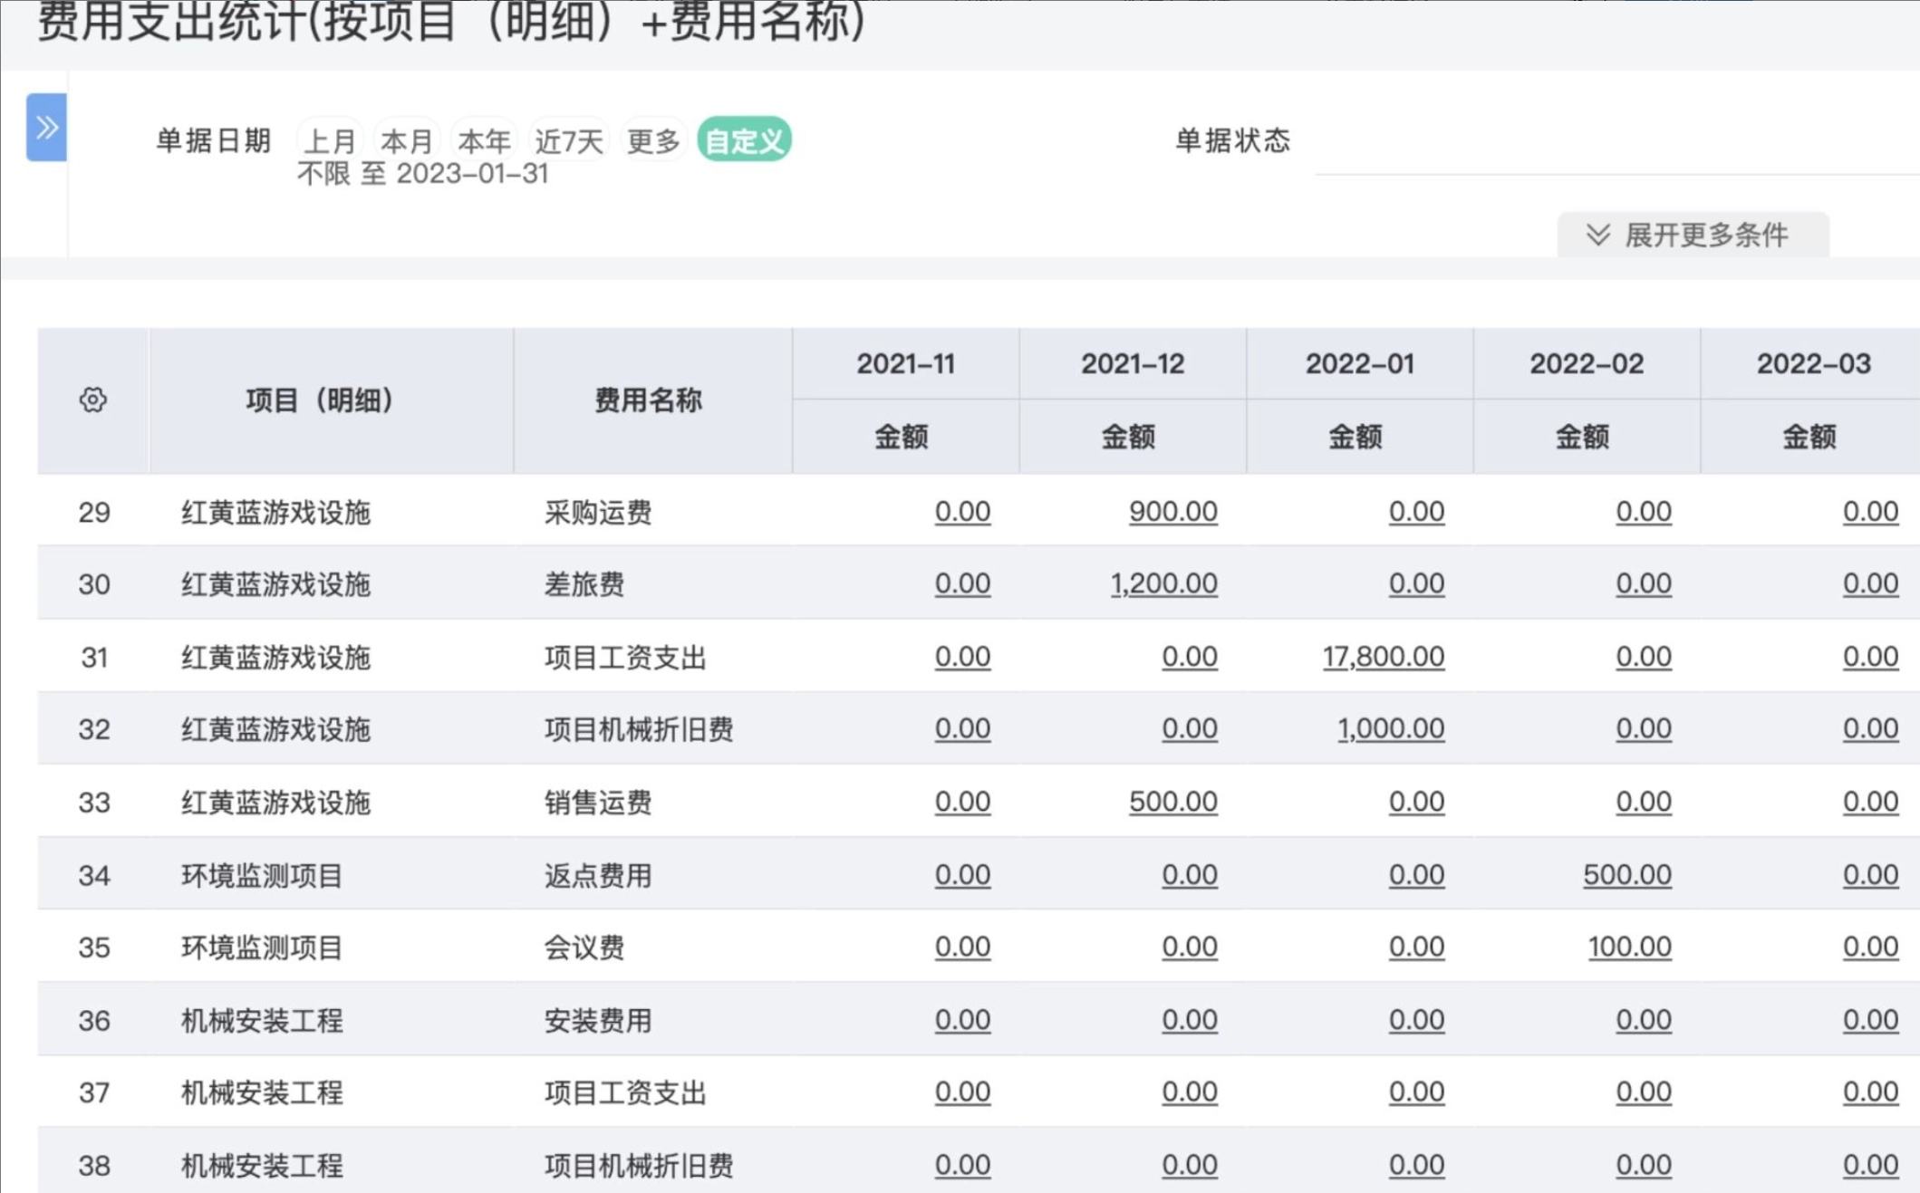This screenshot has height=1193, width=1920.
Task: Open the 1,200.00 差旅费 amount link
Action: tap(1163, 584)
